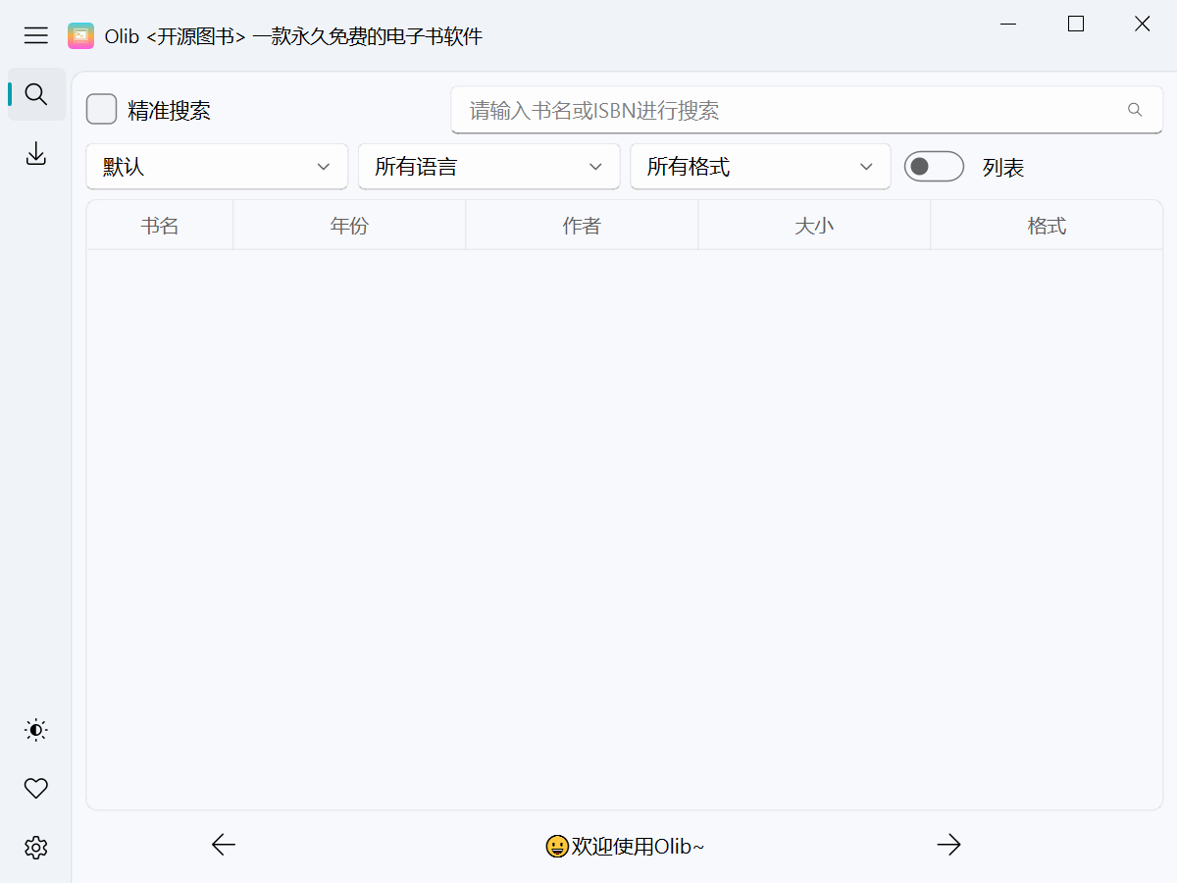Sort results by the 书名 column header
The width and height of the screenshot is (1177, 883).
159,225
